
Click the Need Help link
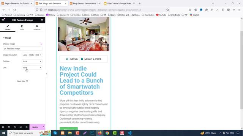pos(22,81)
